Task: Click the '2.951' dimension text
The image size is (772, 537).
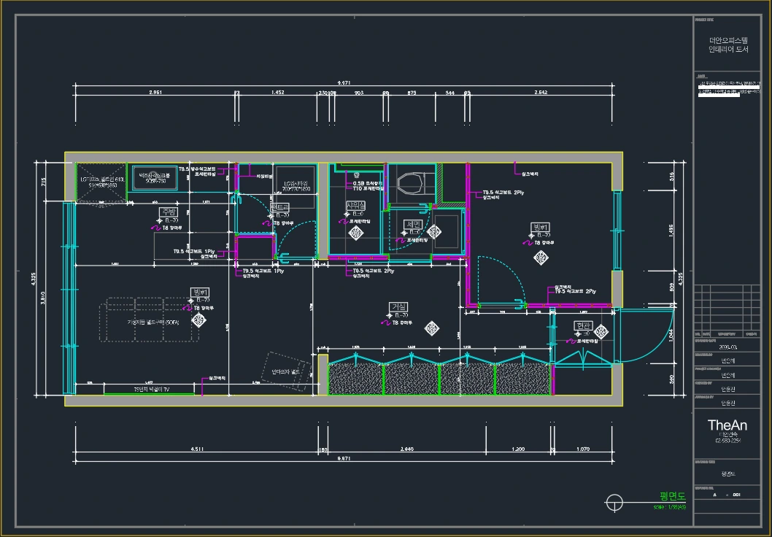Action: click(x=155, y=92)
